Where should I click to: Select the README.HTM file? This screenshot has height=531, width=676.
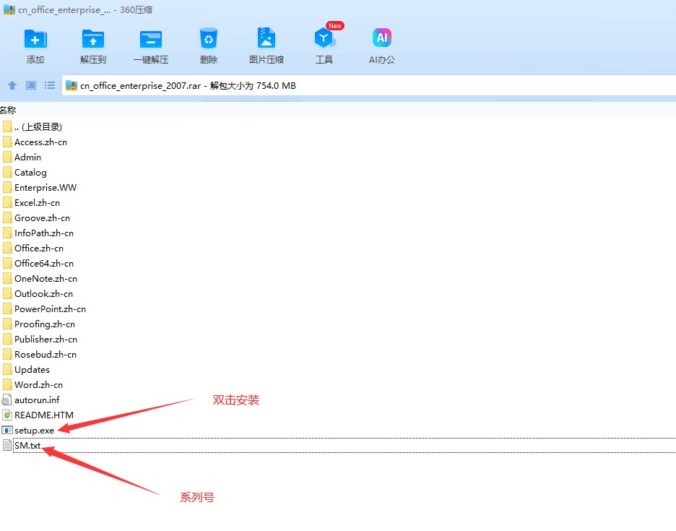[x=38, y=415]
